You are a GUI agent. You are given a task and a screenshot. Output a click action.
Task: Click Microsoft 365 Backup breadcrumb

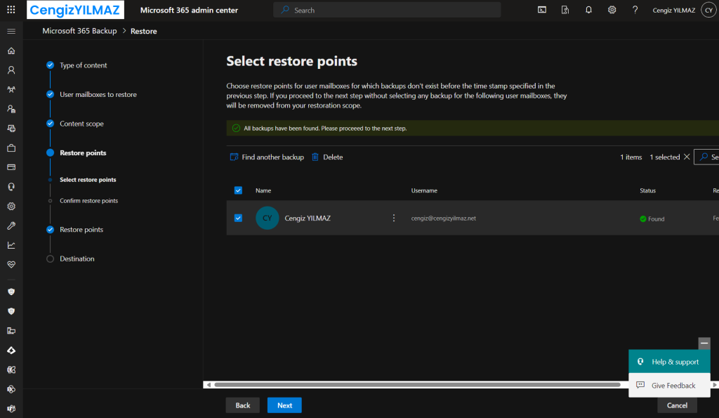79,31
